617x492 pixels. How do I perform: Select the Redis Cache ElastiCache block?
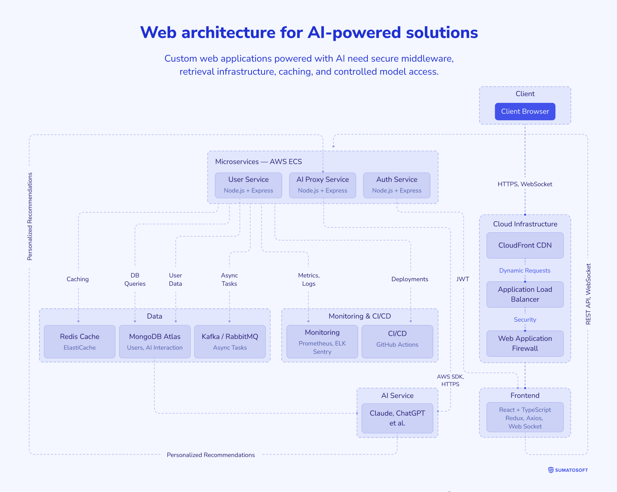[x=79, y=341]
